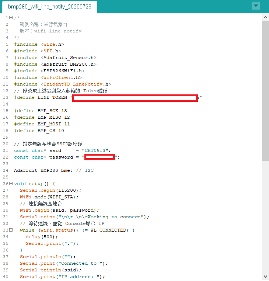The image size is (269, 281).
Task: Collapse the comment block at line 1
Action: 11,18
